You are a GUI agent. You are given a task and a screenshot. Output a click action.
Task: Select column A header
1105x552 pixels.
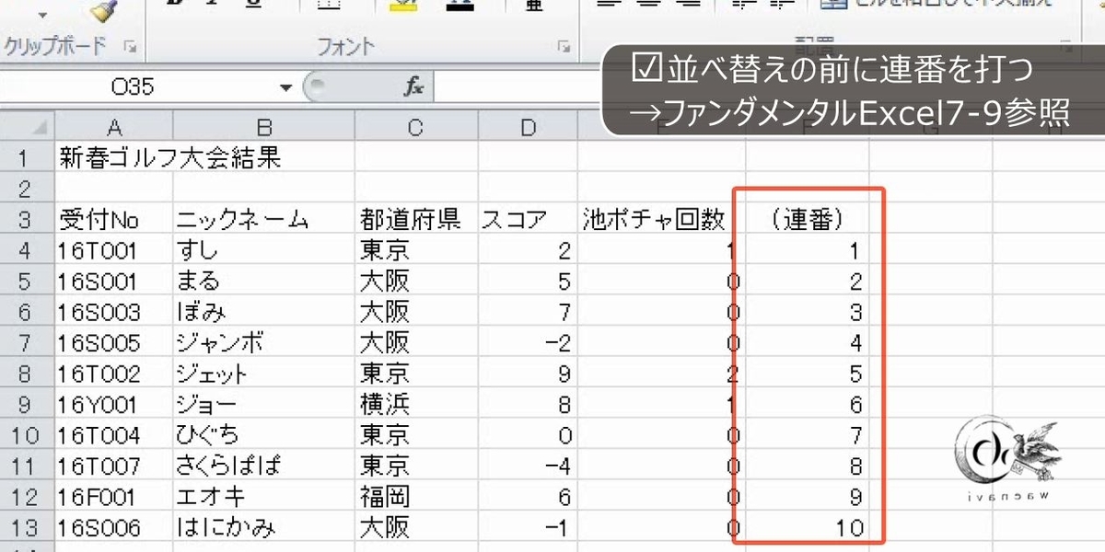(114, 128)
